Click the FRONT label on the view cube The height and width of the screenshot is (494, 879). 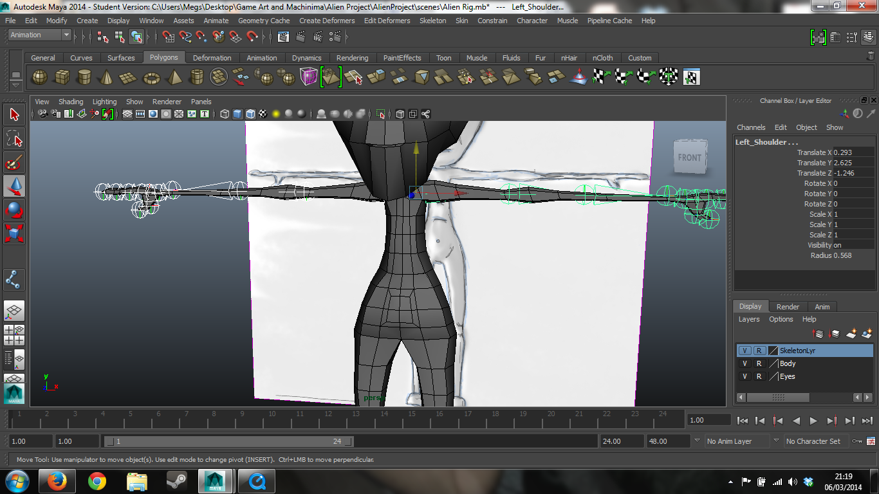coord(689,157)
